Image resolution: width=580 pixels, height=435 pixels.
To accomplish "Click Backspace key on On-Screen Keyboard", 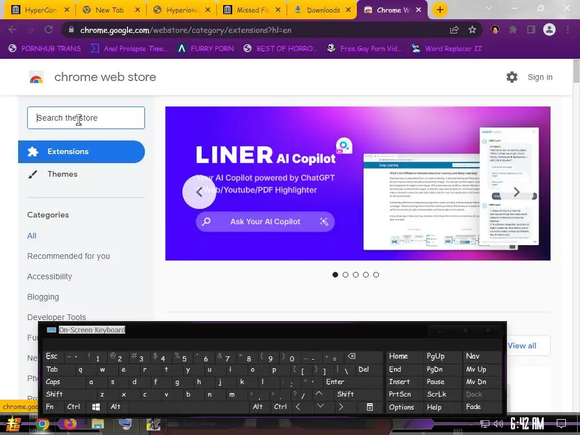I will [351, 357].
